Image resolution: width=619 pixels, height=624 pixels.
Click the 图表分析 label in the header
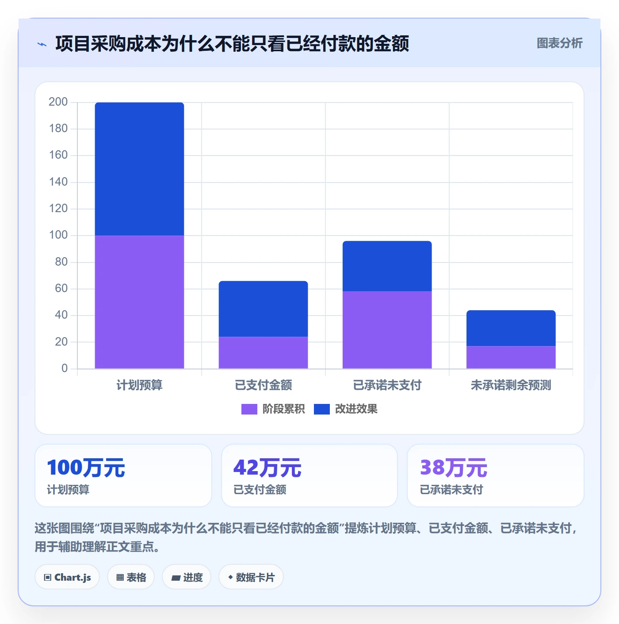[559, 43]
